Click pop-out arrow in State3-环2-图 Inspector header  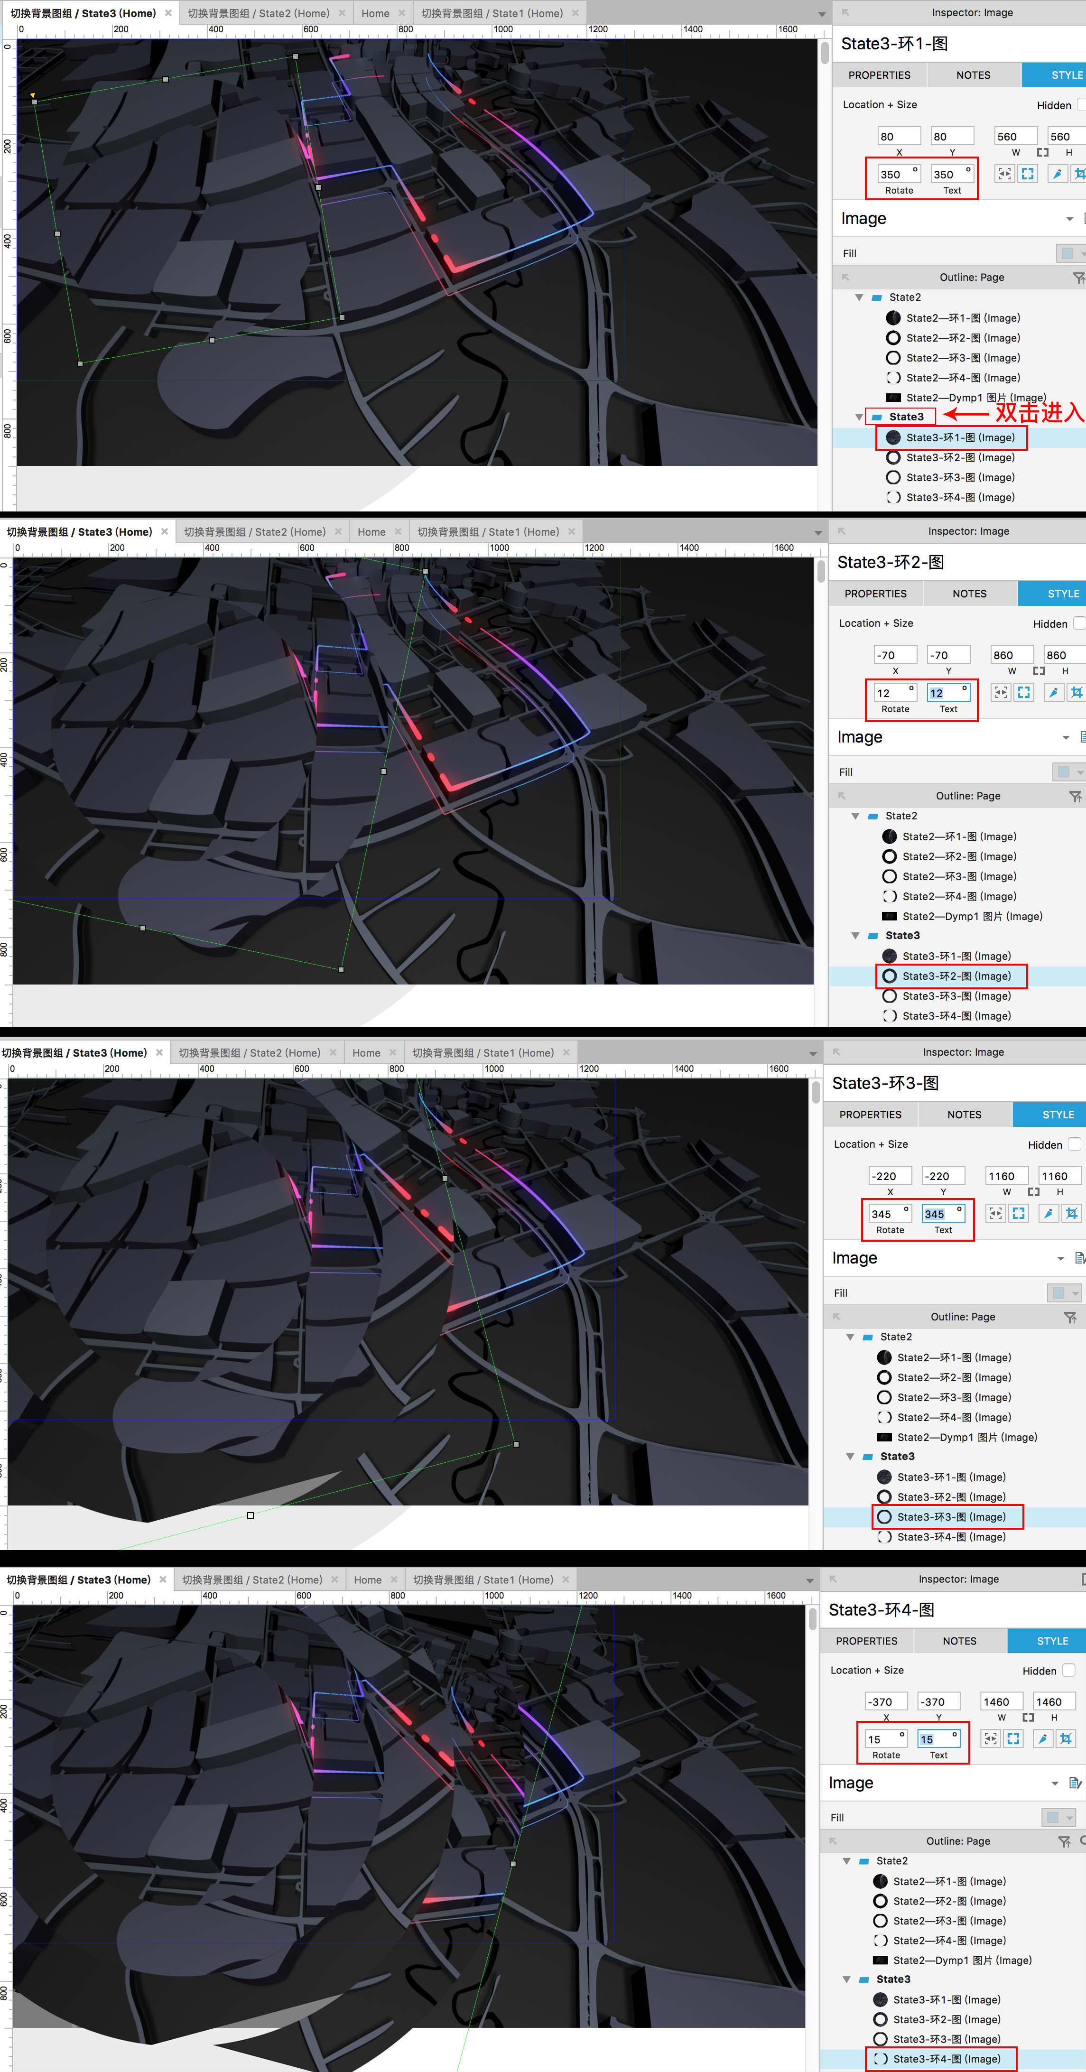tap(842, 532)
